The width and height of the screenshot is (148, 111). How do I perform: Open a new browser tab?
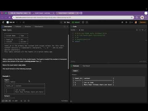click(81, 13)
